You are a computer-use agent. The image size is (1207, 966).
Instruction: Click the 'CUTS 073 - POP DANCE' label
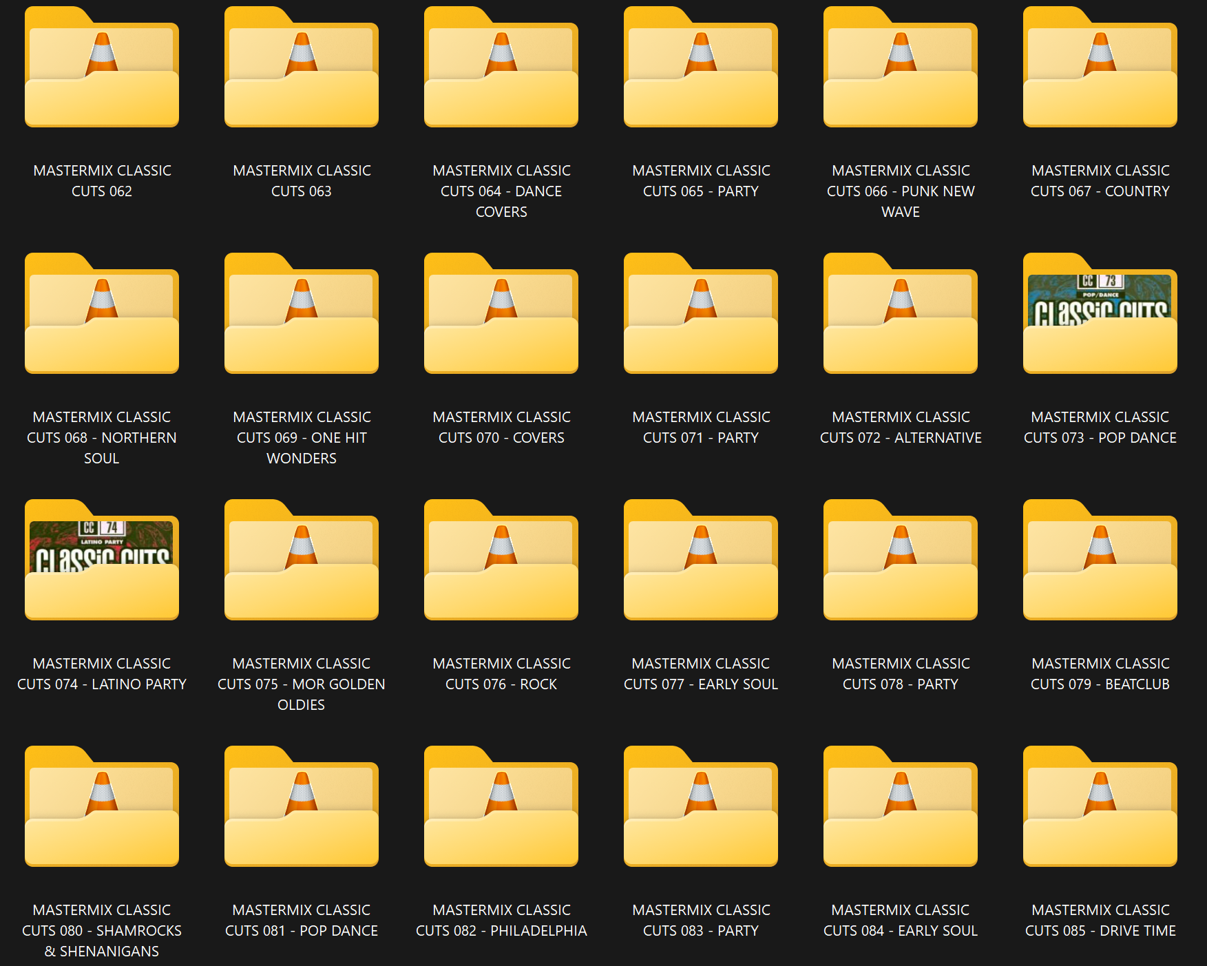coord(1100,437)
